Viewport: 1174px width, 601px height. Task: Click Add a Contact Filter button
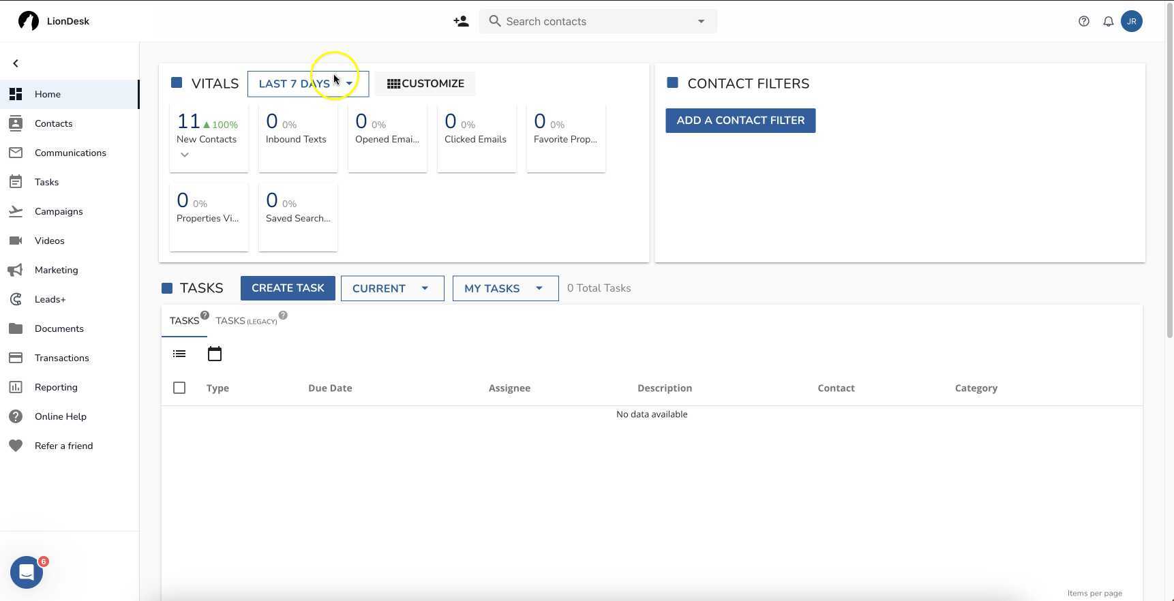[740, 121]
